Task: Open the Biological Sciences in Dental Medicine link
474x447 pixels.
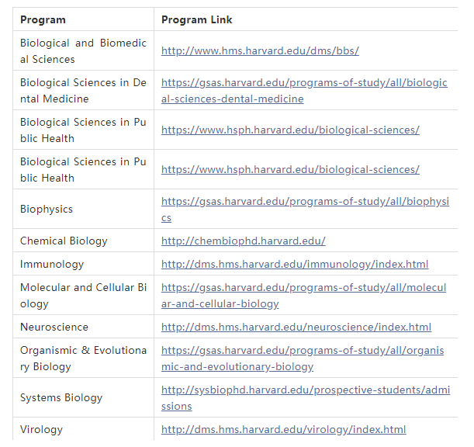Action: (304, 91)
